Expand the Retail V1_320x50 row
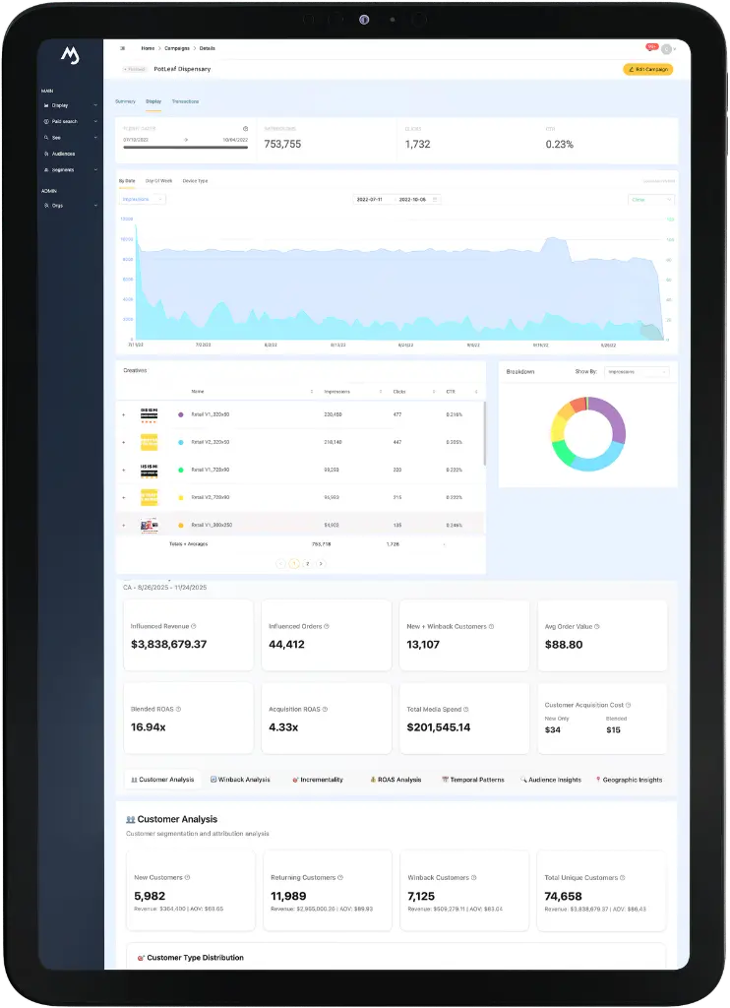This screenshot has height=1008, width=730. [x=124, y=415]
